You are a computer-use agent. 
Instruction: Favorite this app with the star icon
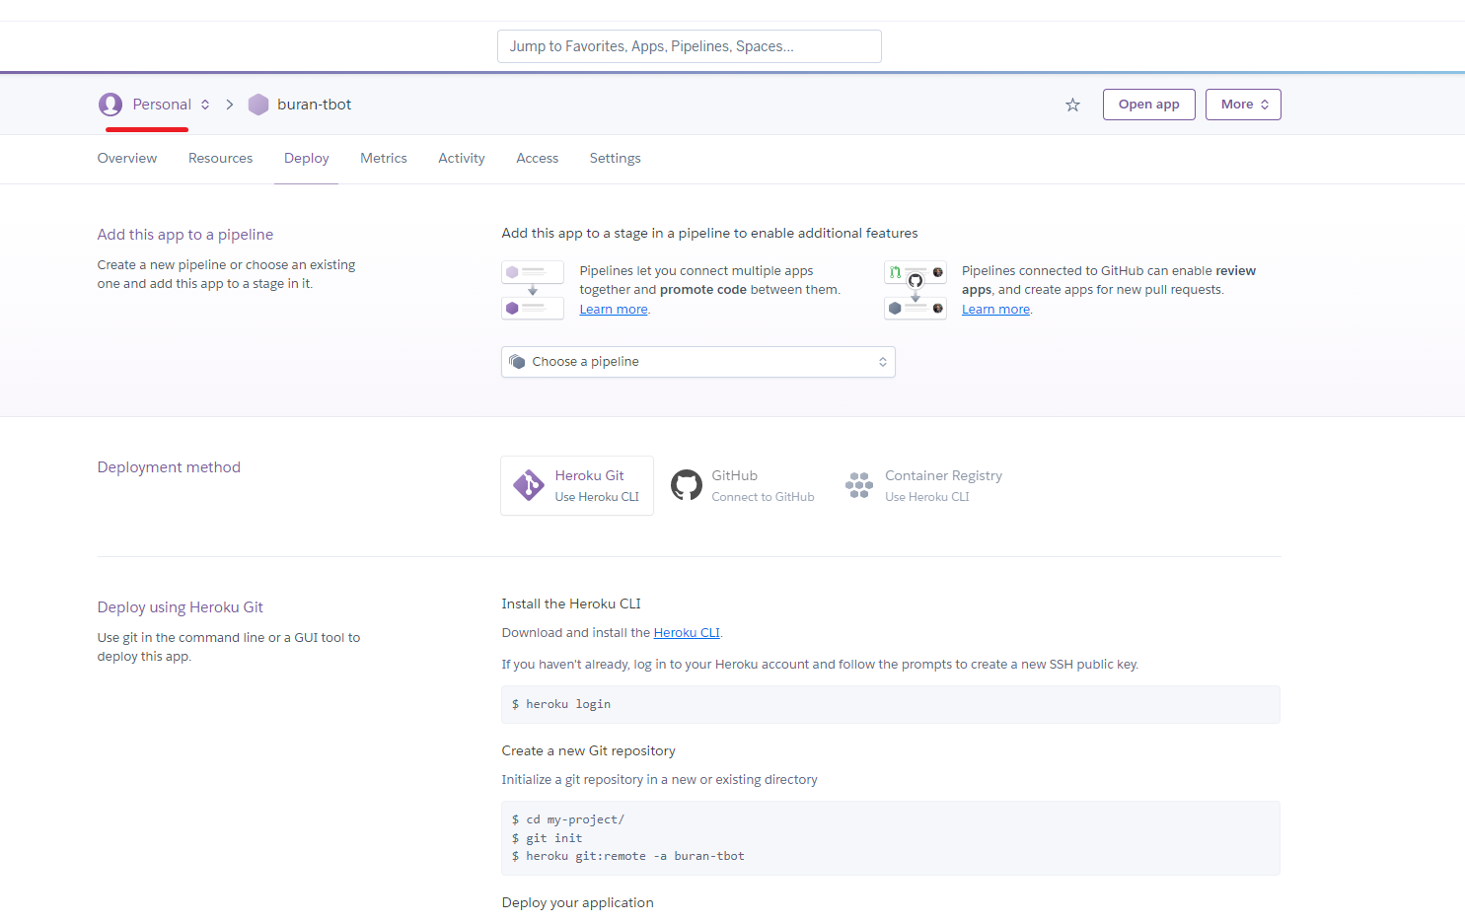coord(1072,105)
